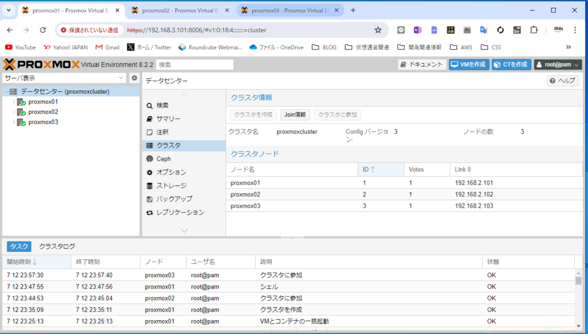Reload the page with browser refresh icon
Viewport: 588px width, 334px height.
42,30
